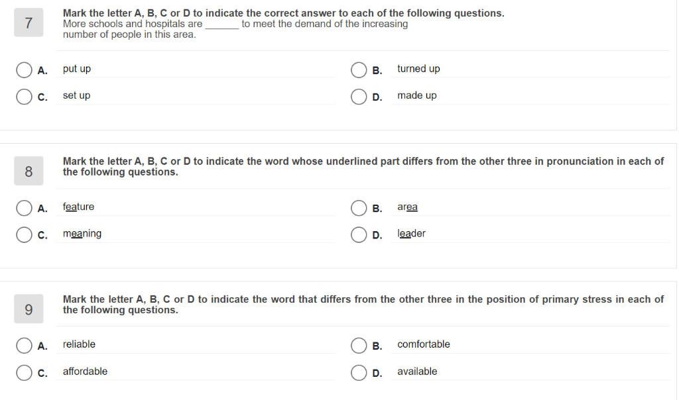
Task: Click the question number 7 badge
Action: 29,23
